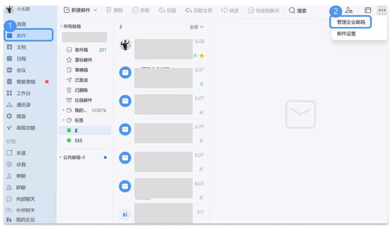Click the green swatch beside label 555
This screenshot has height=229, width=390.
69,140
